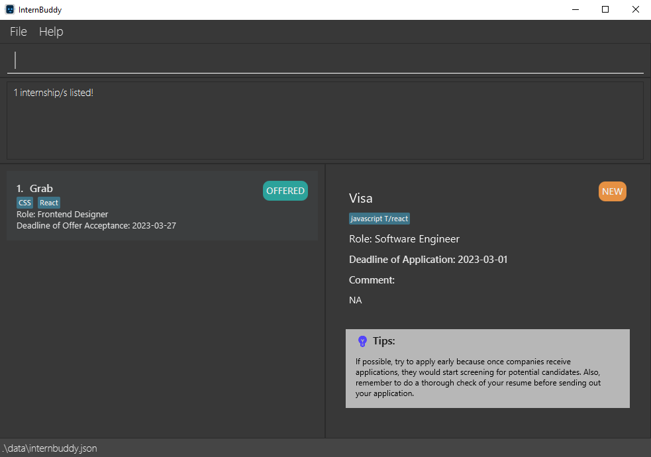Click the lightbulb Tips icon
This screenshot has height=457, width=651.
tap(362, 341)
